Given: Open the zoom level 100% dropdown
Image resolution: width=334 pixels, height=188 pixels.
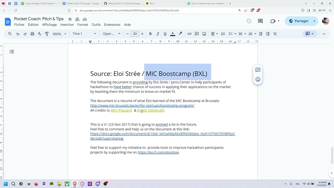Looking at the screenshot, I should pos(59,34).
